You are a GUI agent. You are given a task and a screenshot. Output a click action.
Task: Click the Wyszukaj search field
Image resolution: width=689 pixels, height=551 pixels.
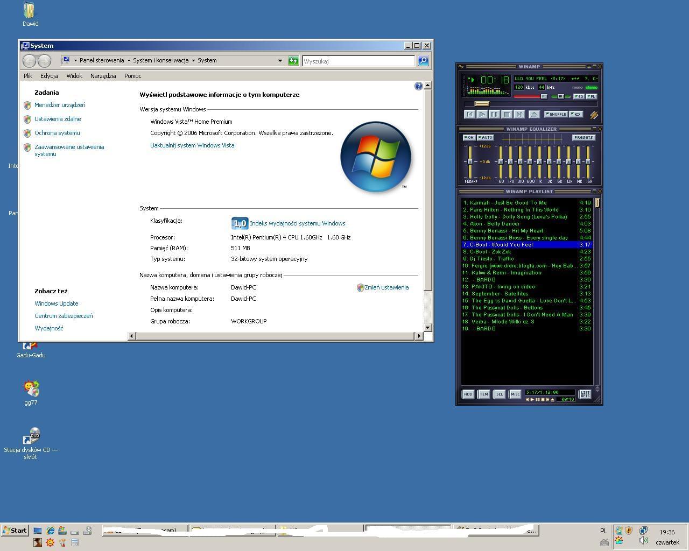358,61
